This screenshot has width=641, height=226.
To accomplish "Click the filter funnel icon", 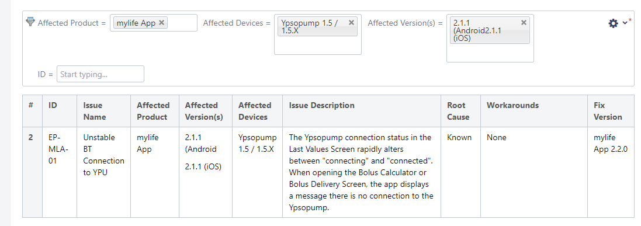I will (30, 22).
